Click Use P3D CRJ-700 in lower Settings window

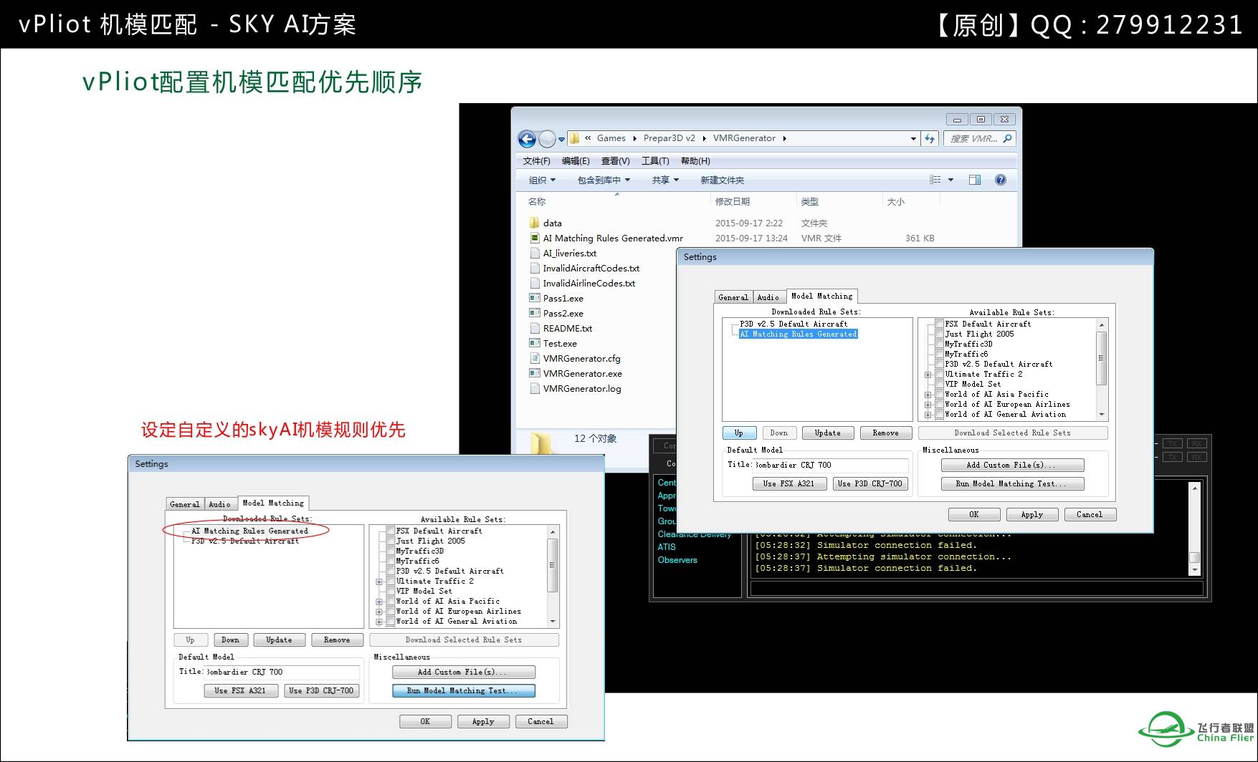tap(321, 691)
